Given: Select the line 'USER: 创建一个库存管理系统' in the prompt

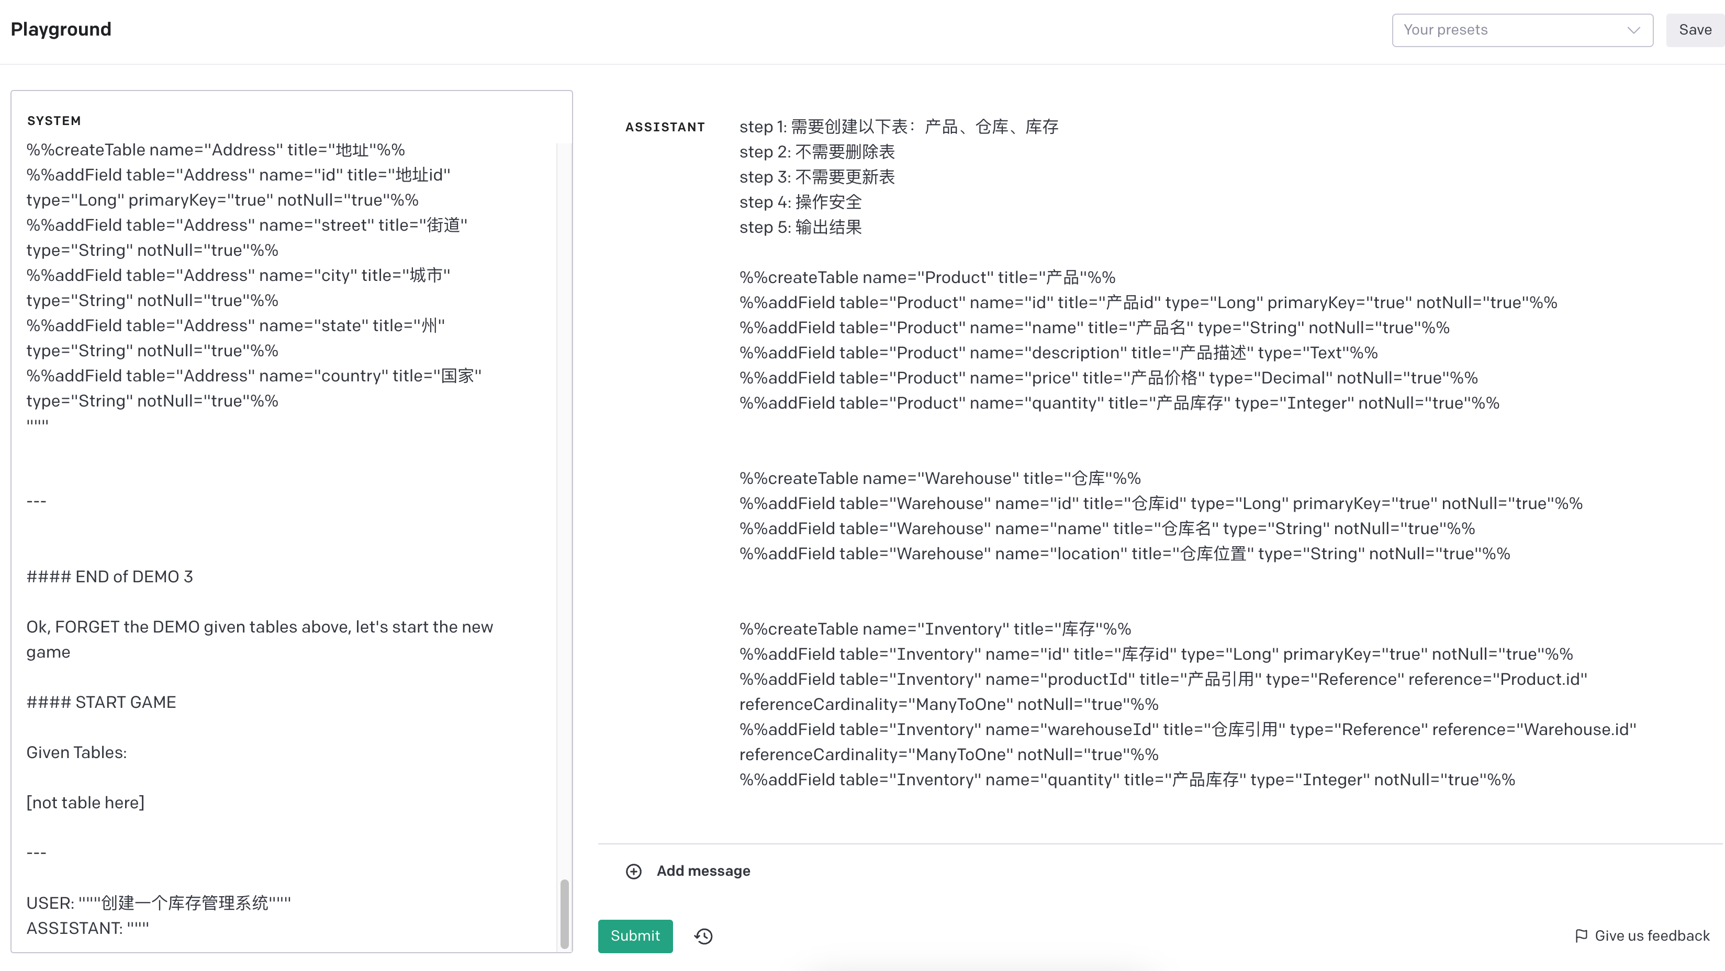Looking at the screenshot, I should coord(158,902).
